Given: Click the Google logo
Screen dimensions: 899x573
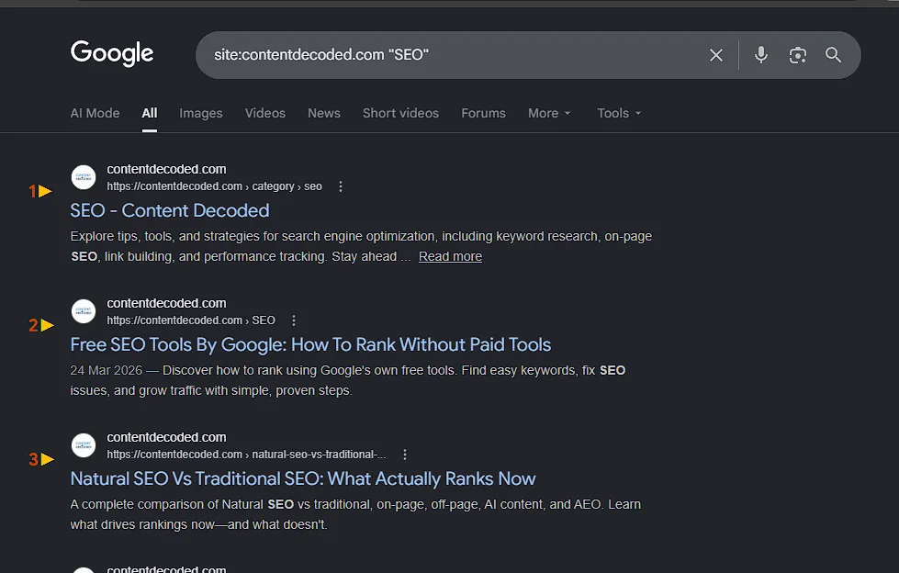Looking at the screenshot, I should pyautogui.click(x=112, y=54).
